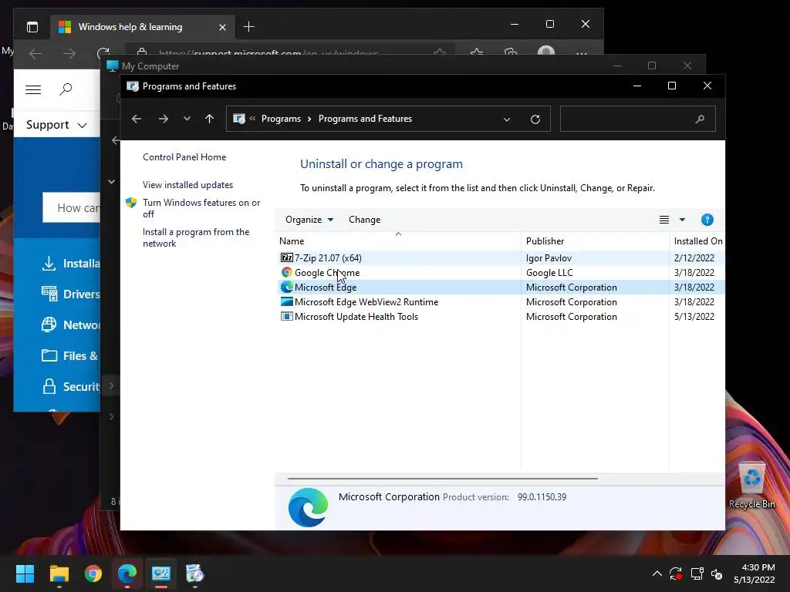Open View installed updates link
790x592 pixels.
188,185
